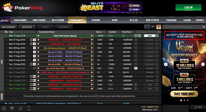206x112 pixels.
Task: Expand the VENOM MB 12,000,000 Day 2 row arrow
Action: tap(34, 40)
